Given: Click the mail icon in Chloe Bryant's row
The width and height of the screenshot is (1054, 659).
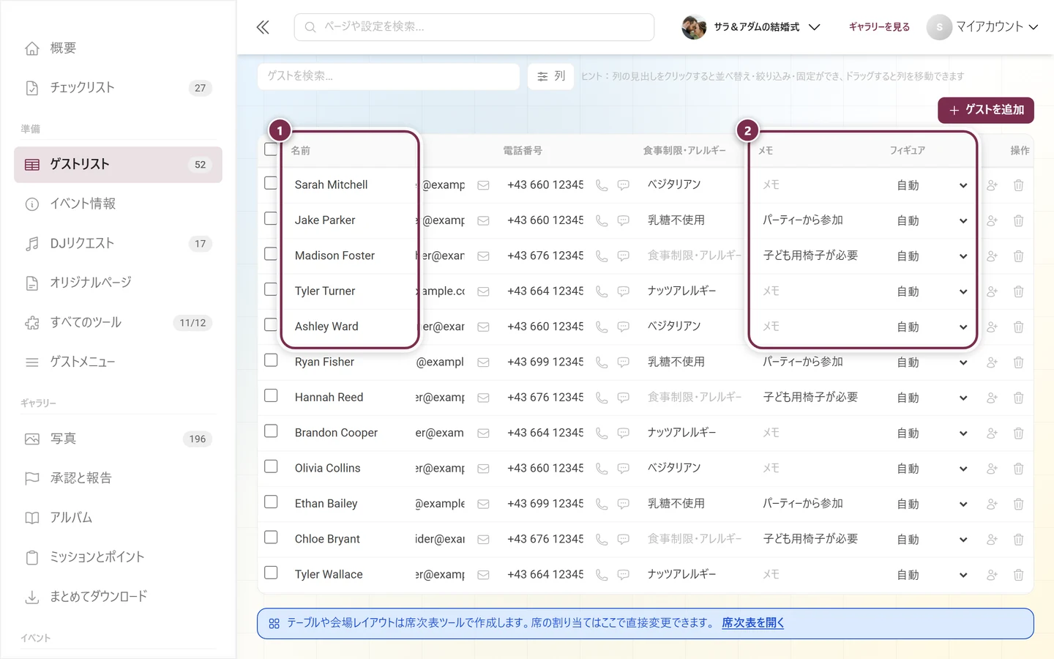Looking at the screenshot, I should click(483, 540).
